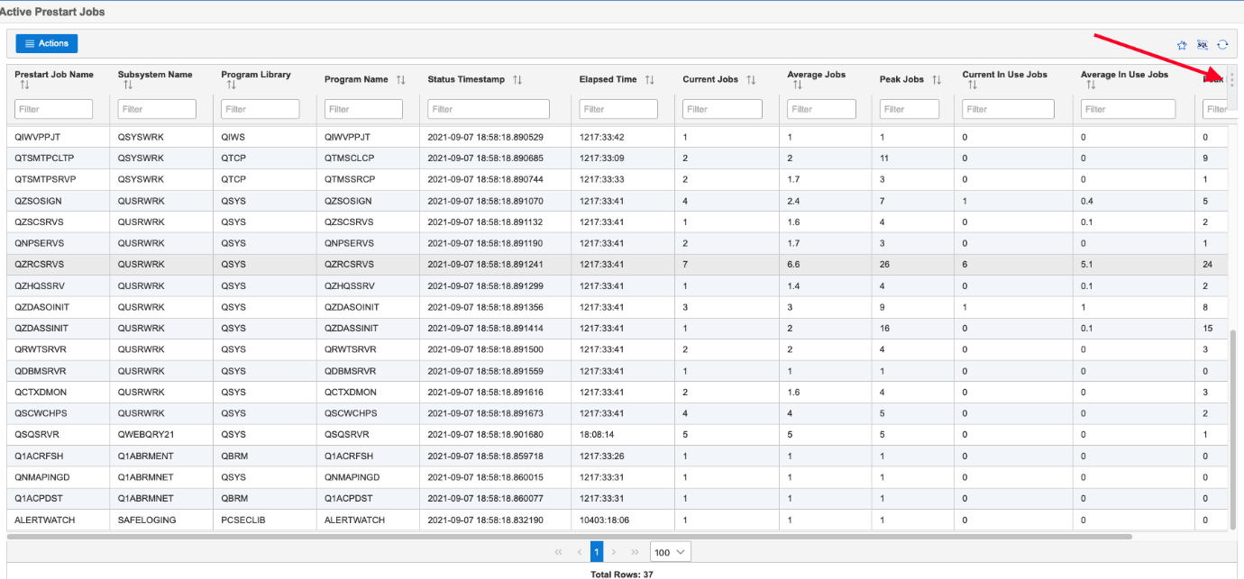This screenshot has height=579, width=1244.
Task: Open the rows-per-page 100 dropdown
Action: click(671, 552)
